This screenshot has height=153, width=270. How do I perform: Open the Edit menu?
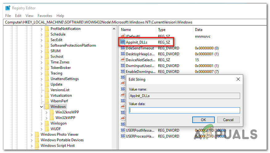(x=18, y=16)
